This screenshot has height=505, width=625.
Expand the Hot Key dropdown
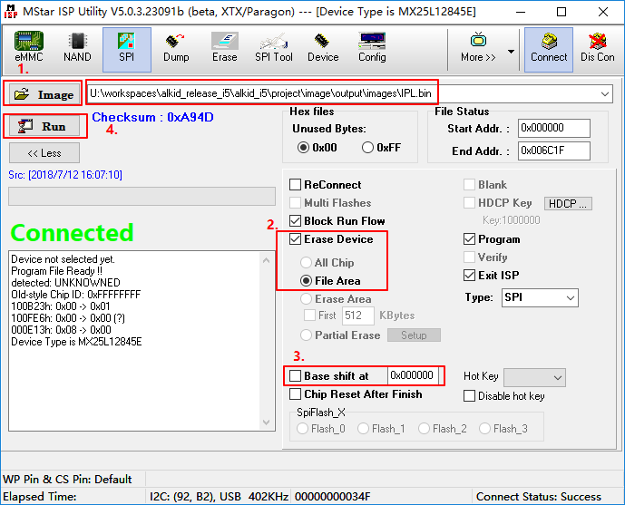point(557,377)
